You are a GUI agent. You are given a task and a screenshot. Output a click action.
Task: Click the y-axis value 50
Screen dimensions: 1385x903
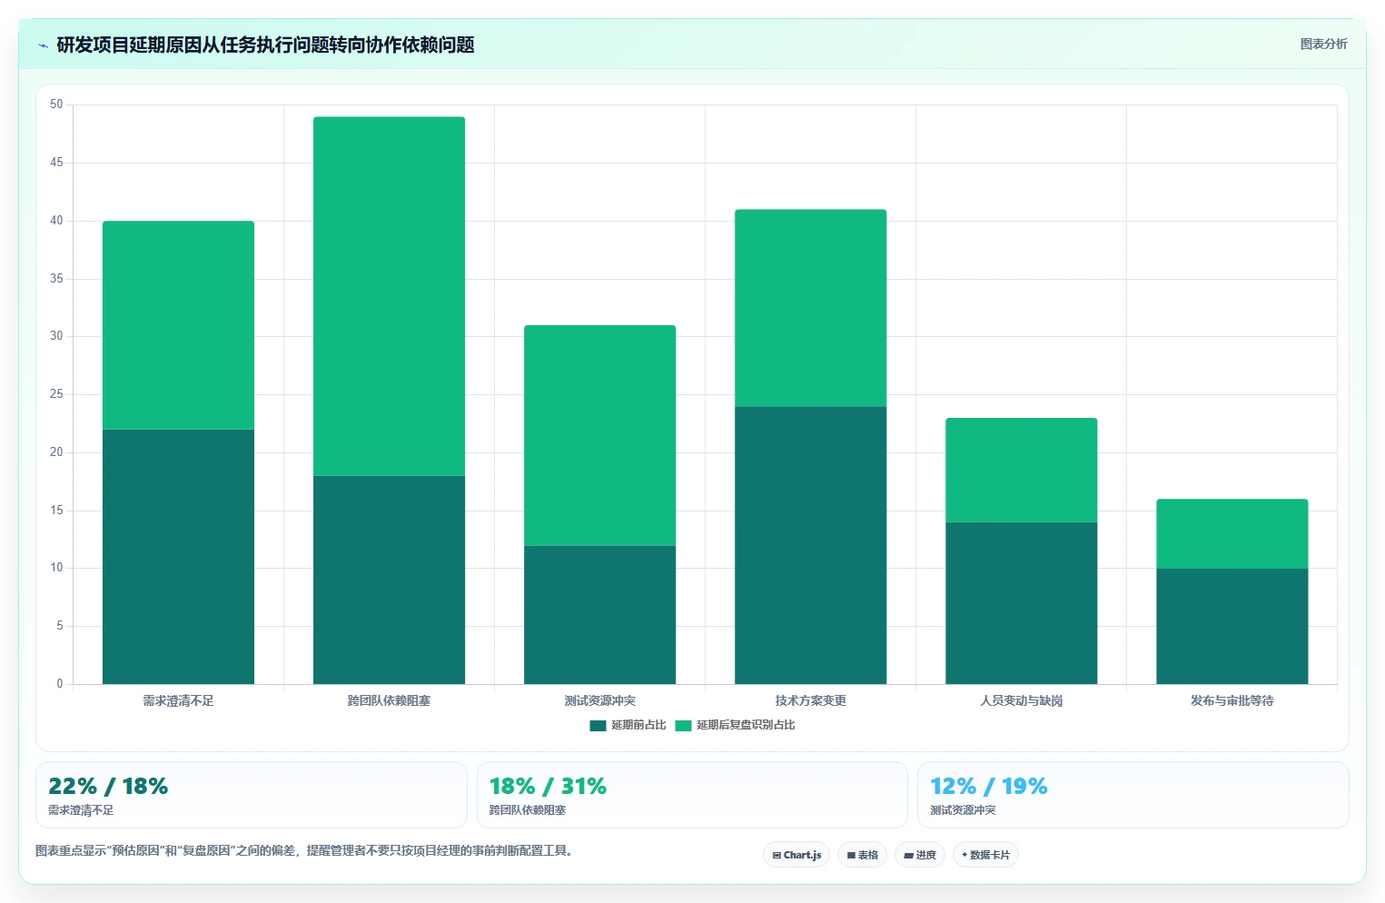(x=56, y=104)
